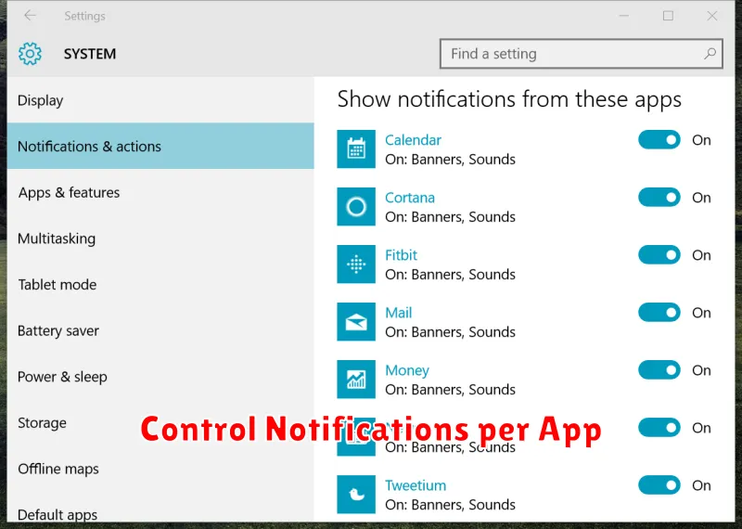Viewport: 742px width, 529px height.
Task: Open the Display settings page
Action: pos(160,100)
